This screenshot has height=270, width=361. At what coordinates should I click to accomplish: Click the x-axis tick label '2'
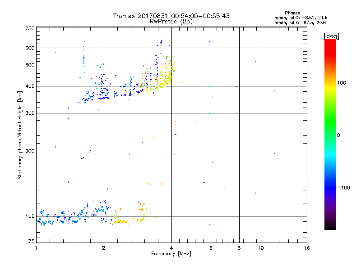click(x=104, y=248)
